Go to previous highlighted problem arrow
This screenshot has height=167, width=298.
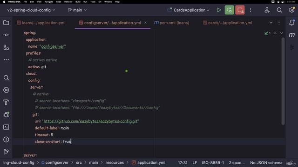[x=275, y=33]
